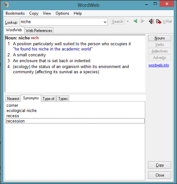This screenshot has height=184, width=177.
Task: Click the WordWeb logo in title bar
Action: [6, 5]
